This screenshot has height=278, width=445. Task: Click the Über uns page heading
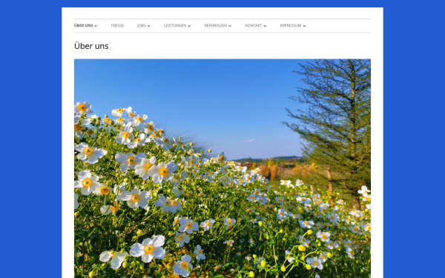[91, 46]
